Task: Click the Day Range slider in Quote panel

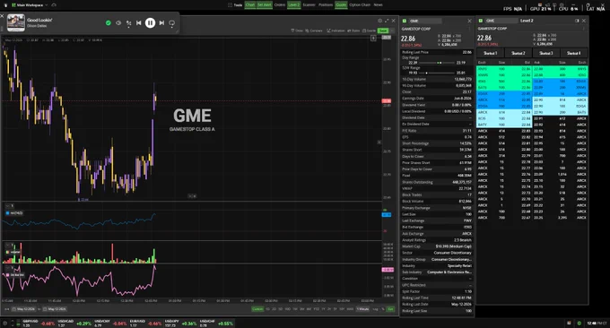Action: coord(436,63)
